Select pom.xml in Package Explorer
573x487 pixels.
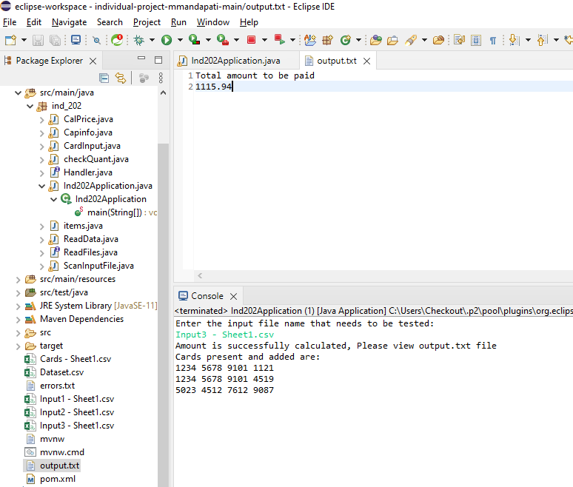58,479
